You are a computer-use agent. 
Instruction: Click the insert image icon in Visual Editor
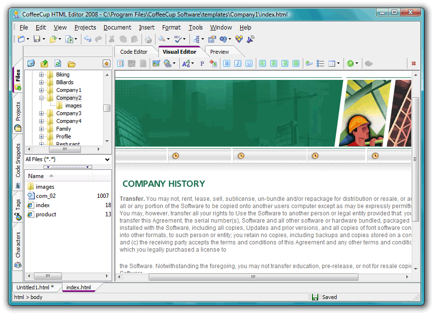[156, 63]
